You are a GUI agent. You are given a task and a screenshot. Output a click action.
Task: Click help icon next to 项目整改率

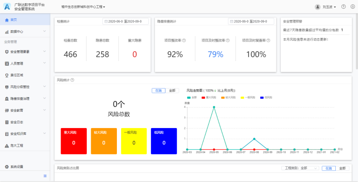coord(184,40)
